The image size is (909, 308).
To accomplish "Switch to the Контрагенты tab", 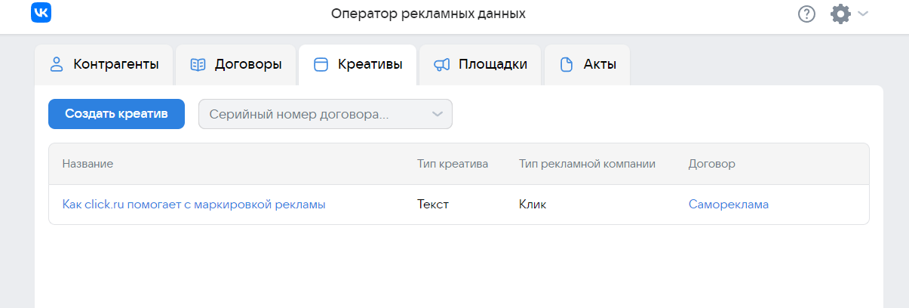I will pyautogui.click(x=104, y=64).
